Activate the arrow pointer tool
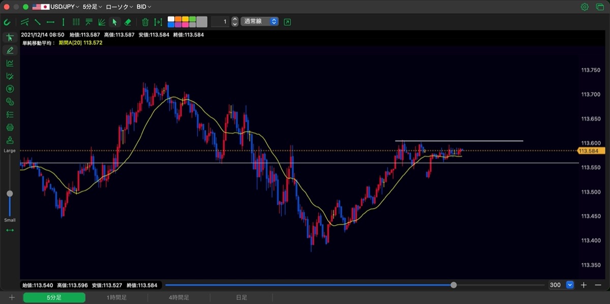The width and height of the screenshot is (610, 304). [114, 22]
